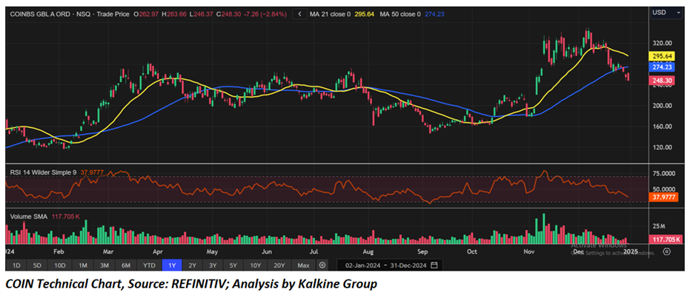Select the 1M time range
Image resolution: width=690 pixels, height=298 pixels.
tap(83, 265)
